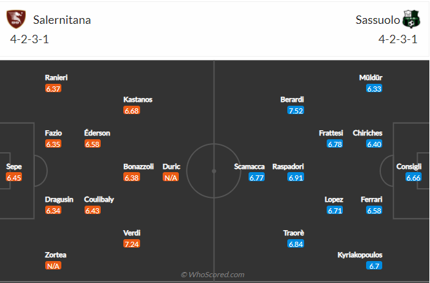430x283 pixels.
Task: Click Traorè's 6.84 rating badge
Action: [x=296, y=244]
